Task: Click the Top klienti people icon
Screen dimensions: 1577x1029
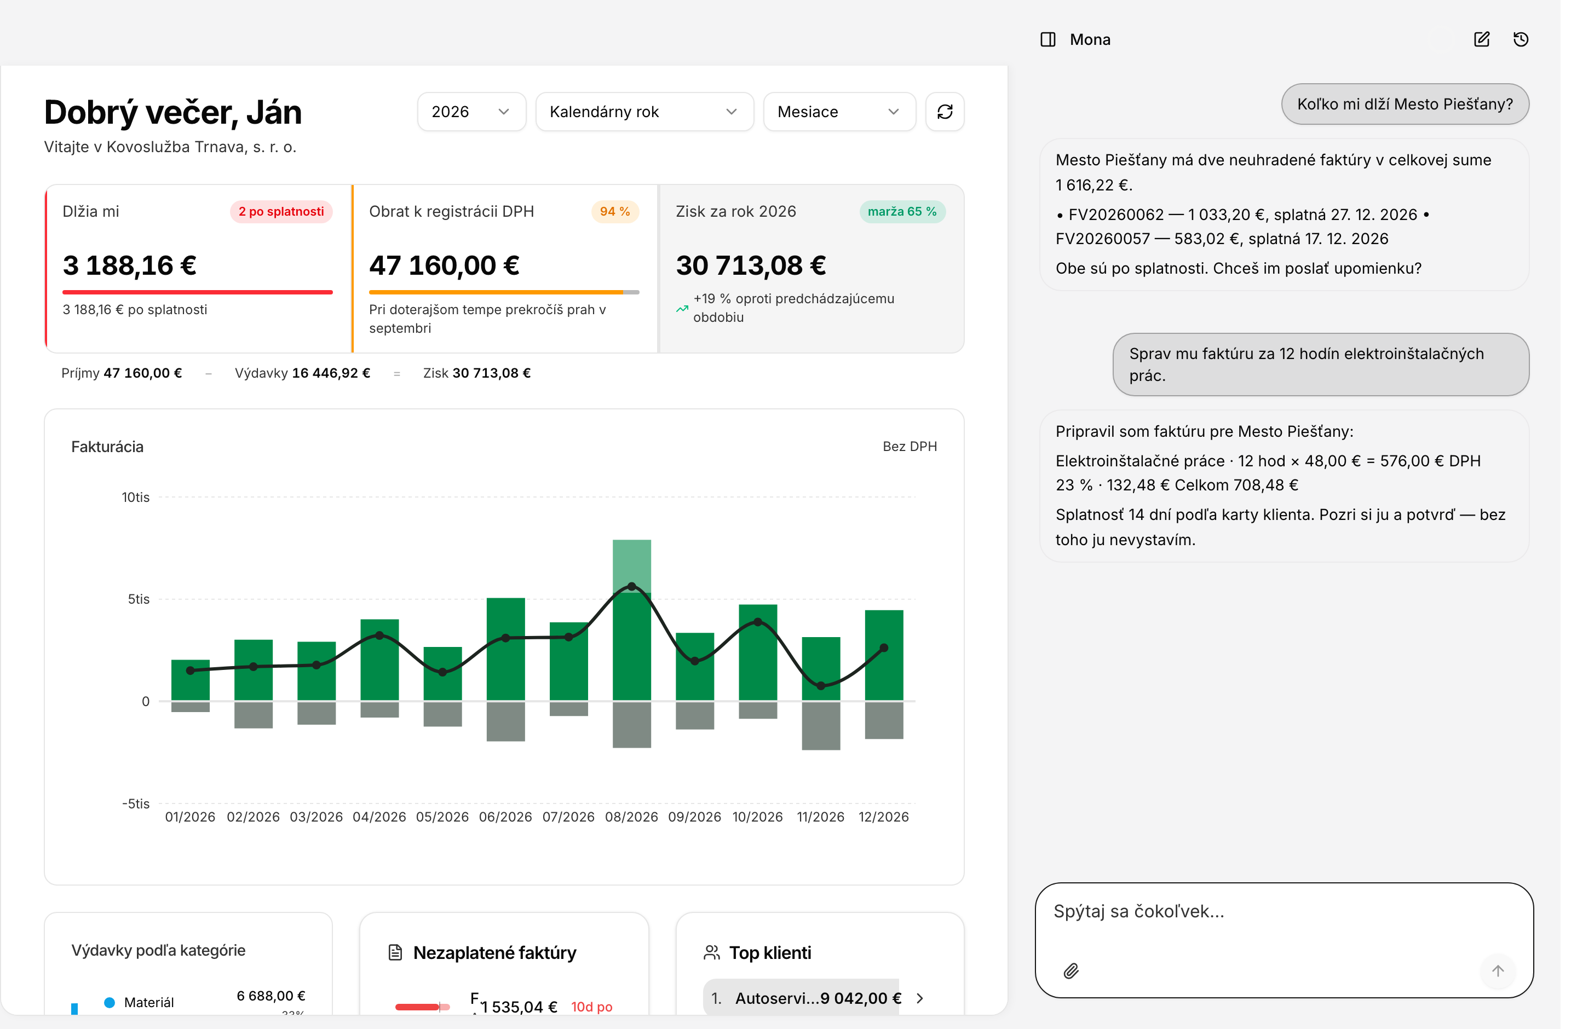Action: pos(712,953)
